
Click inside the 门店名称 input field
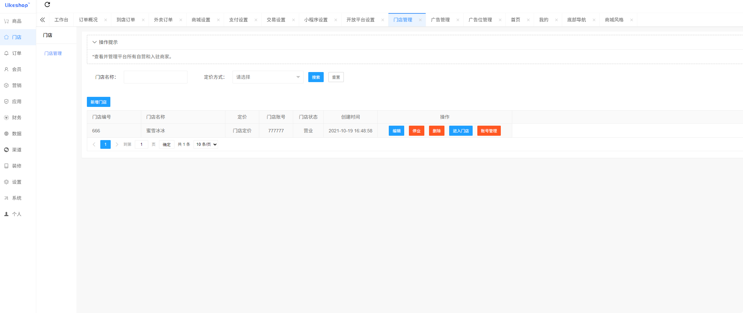tap(155, 77)
